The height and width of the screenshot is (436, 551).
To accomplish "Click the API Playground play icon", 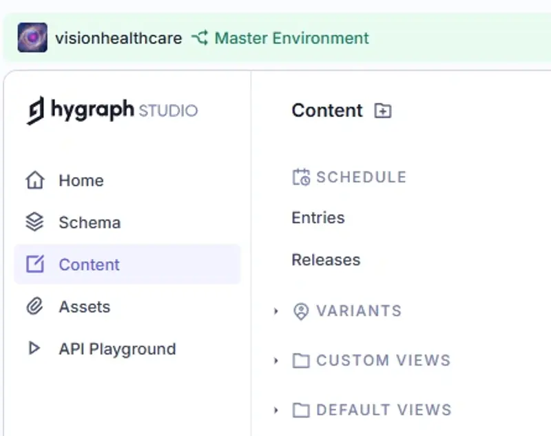I will click(34, 348).
